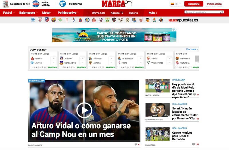
Task: Play the Arturo Vidal main video
Action: (x=84, y=110)
